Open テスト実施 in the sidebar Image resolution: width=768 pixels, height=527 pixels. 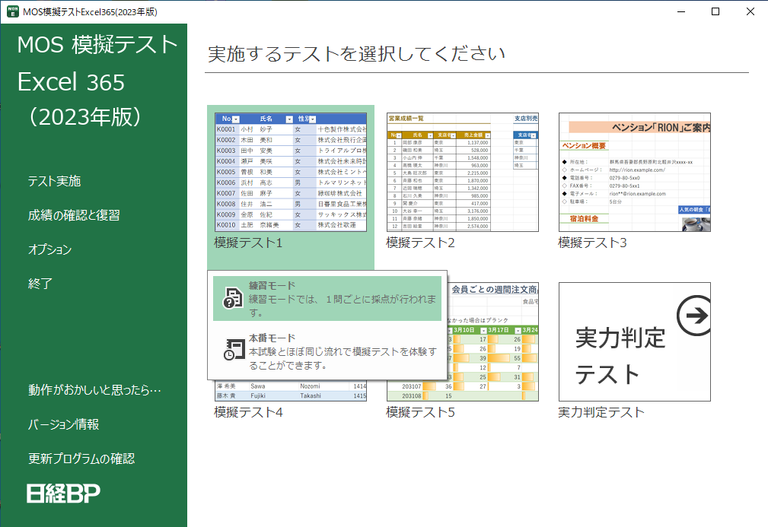point(54,181)
